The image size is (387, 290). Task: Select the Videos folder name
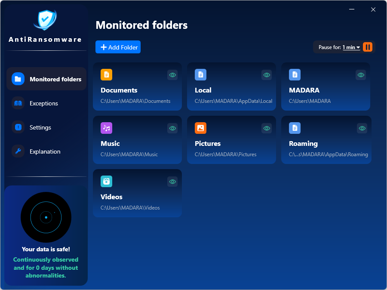111,197
